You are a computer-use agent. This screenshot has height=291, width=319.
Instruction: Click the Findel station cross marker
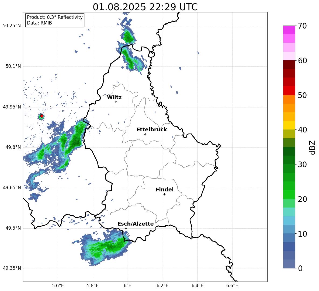point(164,194)
